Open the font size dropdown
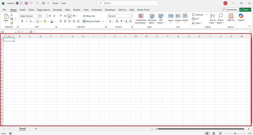Viewport: 253px width, 135px height. [47, 16]
